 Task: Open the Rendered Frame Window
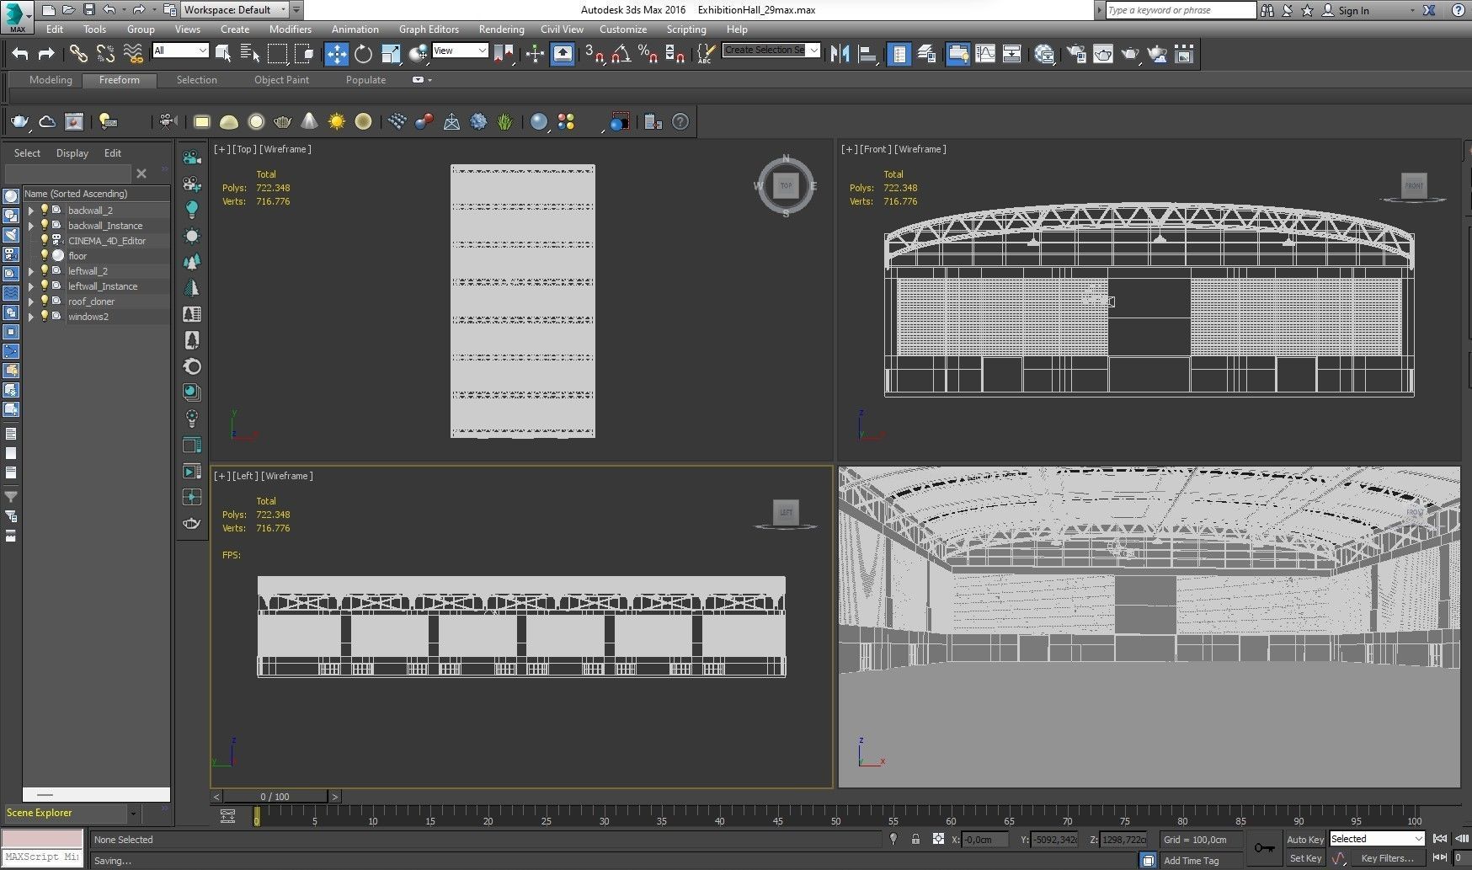click(1103, 54)
